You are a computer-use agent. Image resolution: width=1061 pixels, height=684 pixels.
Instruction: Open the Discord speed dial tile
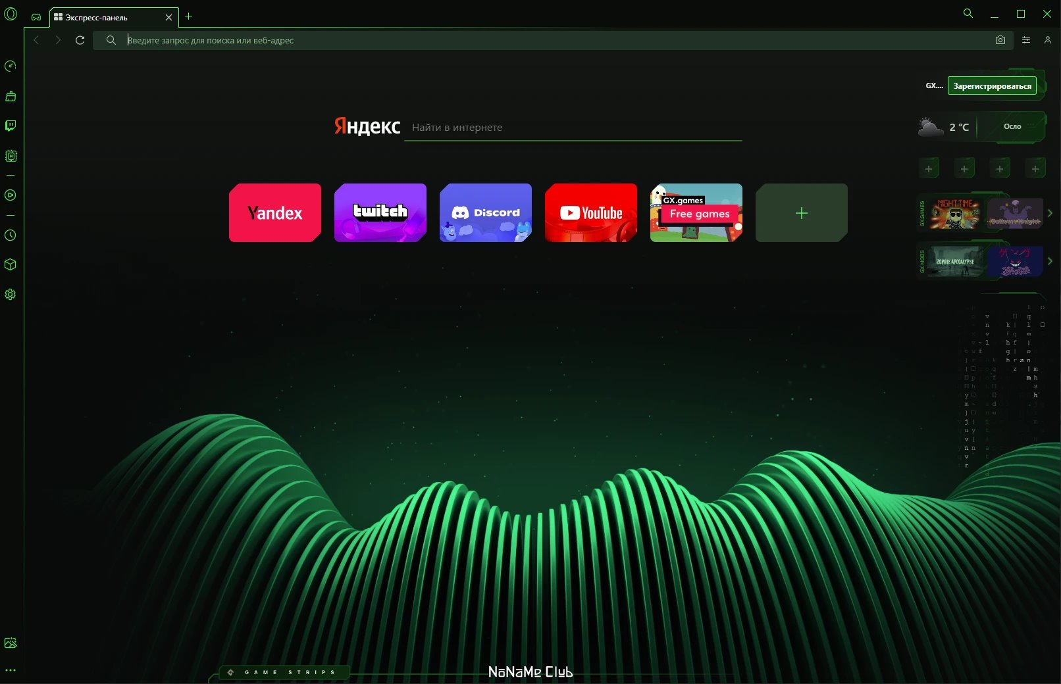pos(486,213)
